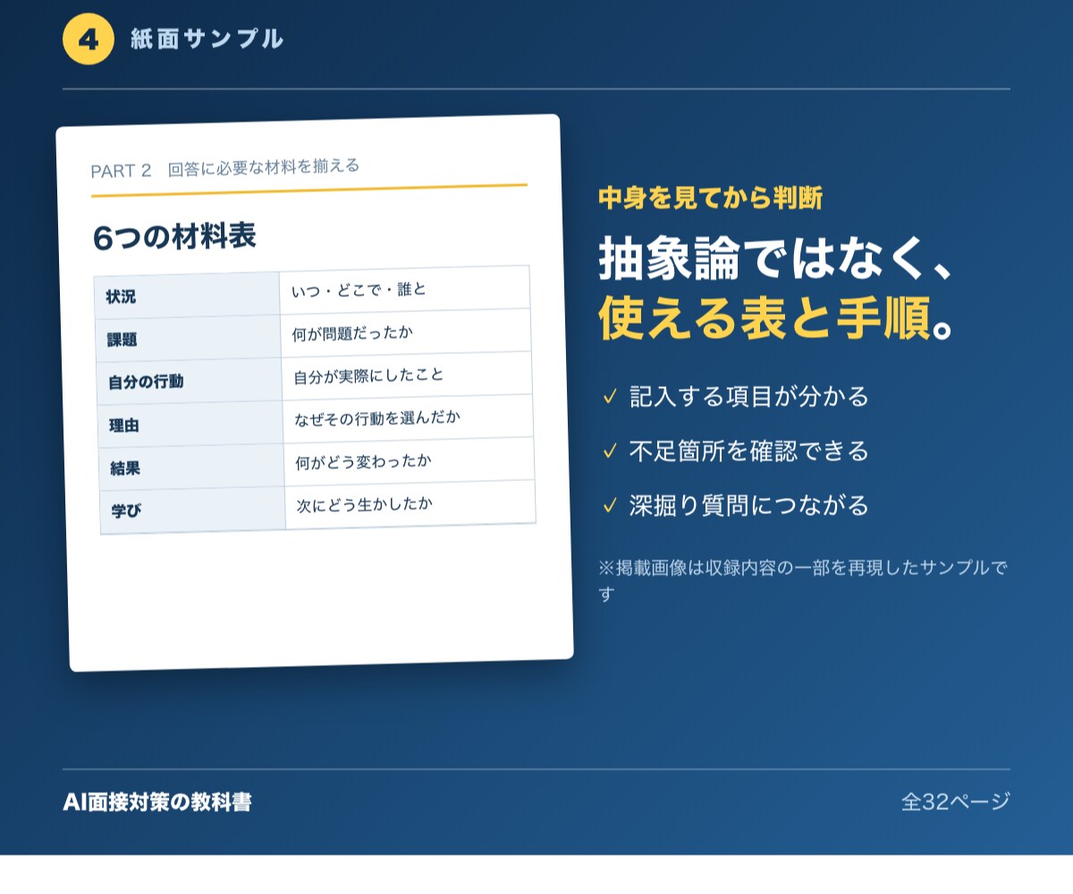Select the 課題 table cell
The image size is (1073, 894).
click(x=188, y=338)
